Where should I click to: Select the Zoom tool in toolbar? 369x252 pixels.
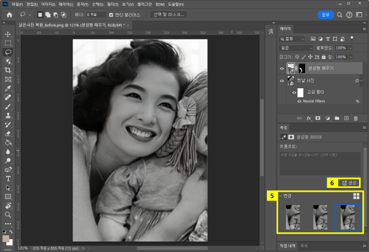coord(8,214)
